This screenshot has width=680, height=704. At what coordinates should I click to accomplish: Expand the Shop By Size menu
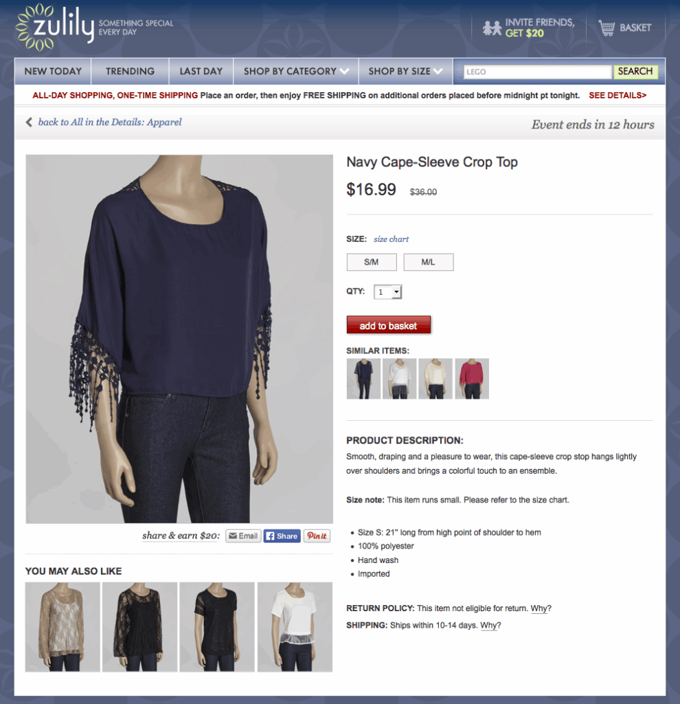coord(405,71)
